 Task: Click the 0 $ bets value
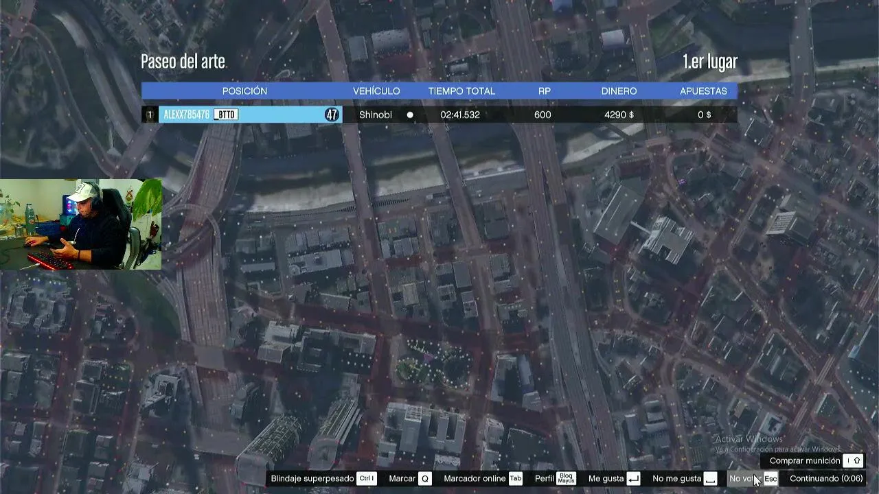pyautogui.click(x=704, y=115)
